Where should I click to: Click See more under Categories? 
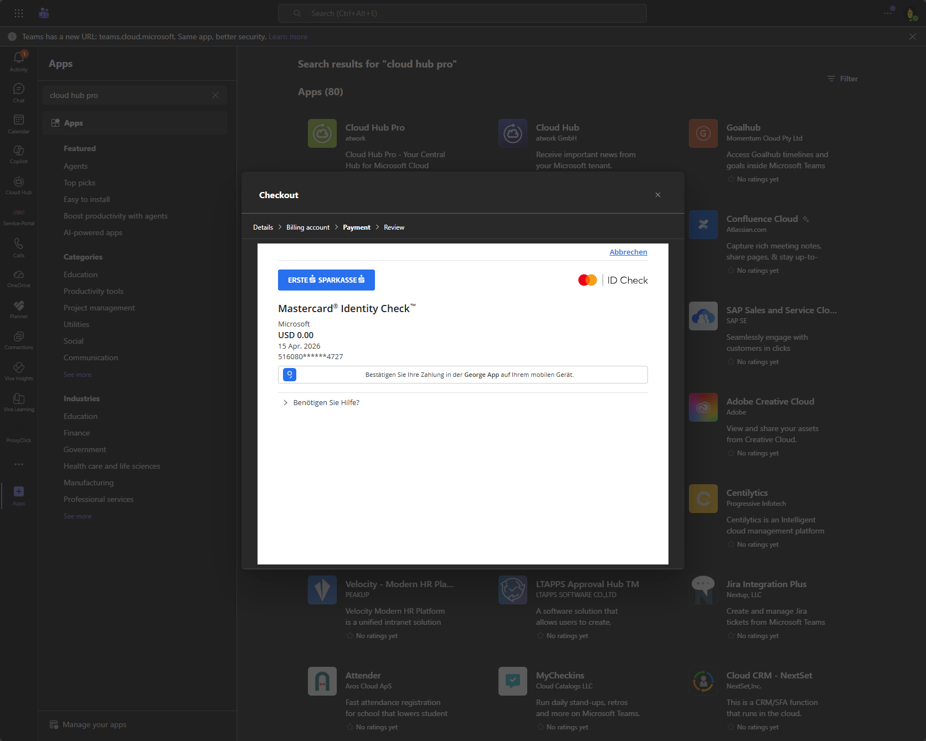coord(78,375)
